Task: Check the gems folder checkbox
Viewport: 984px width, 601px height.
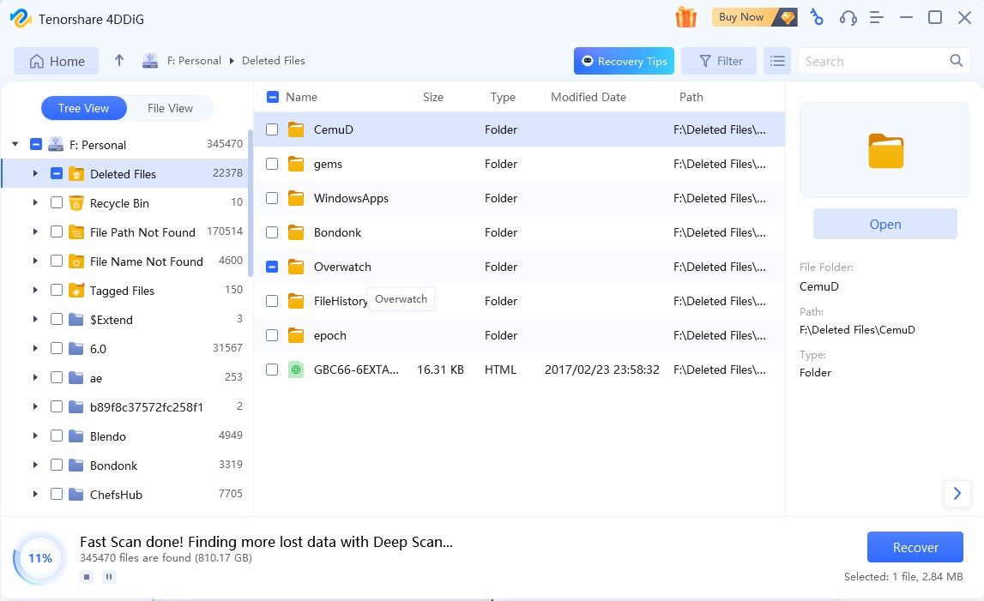Action: (272, 164)
